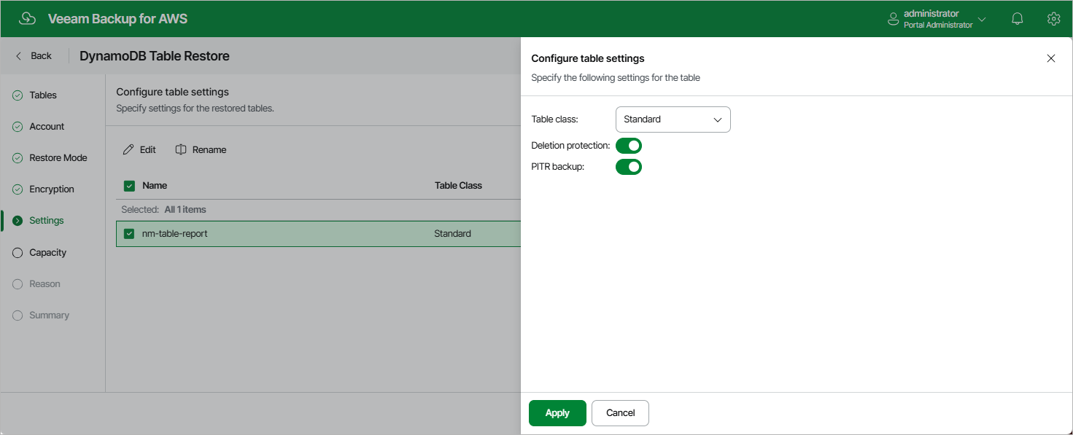Click the Veeam cloud logo icon
Screen dimensions: 1073x435
click(x=27, y=19)
